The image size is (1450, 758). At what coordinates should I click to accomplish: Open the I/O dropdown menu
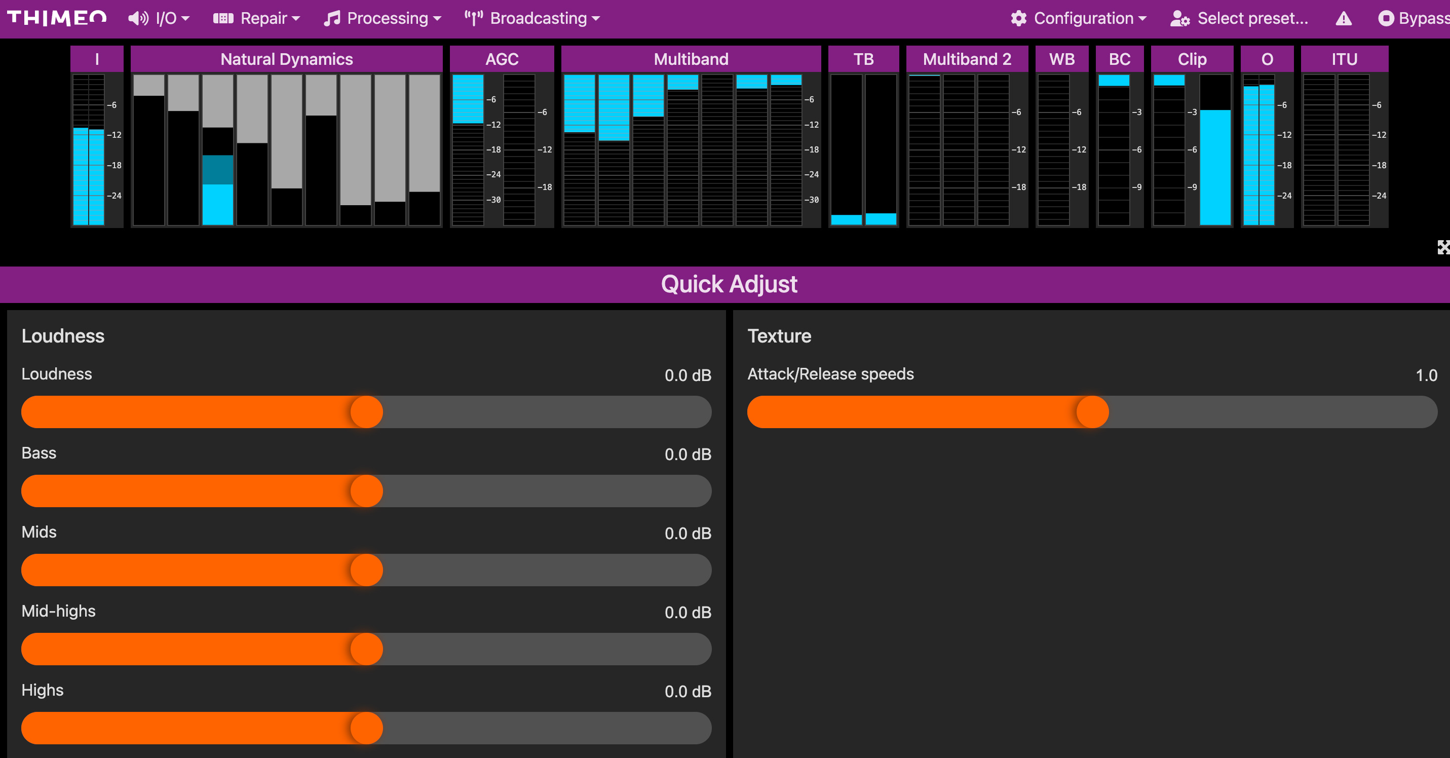tap(159, 19)
